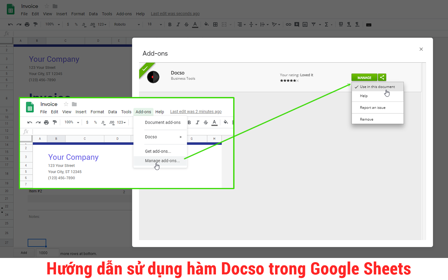The height and width of the screenshot is (280, 448).
Task: Open the Roboto font dropdown
Action: point(127,24)
